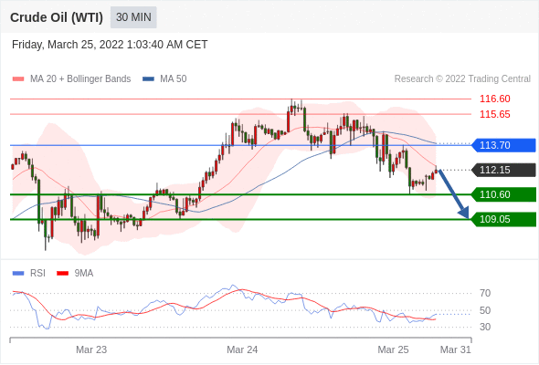539x365 pixels.
Task: Click the Mar 25 date axis label
Action: pos(393,349)
